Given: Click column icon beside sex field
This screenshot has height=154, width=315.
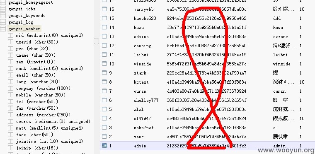Looking at the screenshot, I should 10,62.
